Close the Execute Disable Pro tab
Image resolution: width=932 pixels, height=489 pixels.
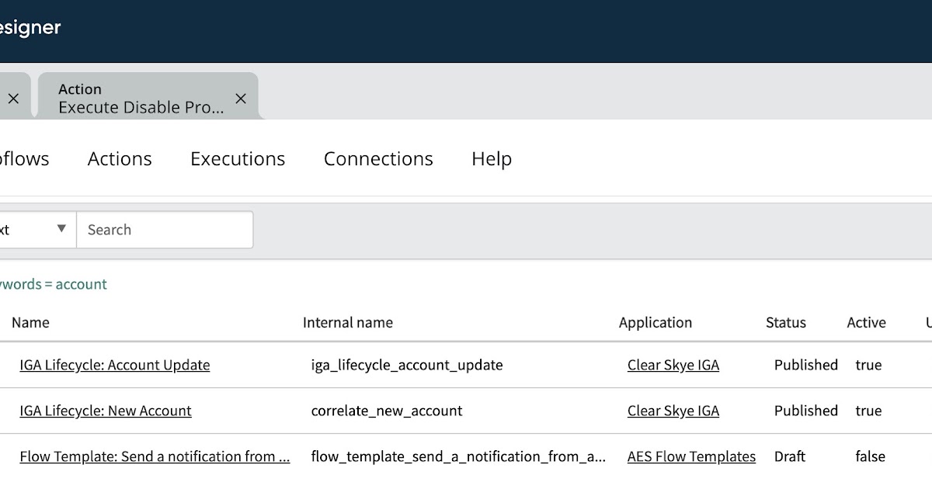(241, 98)
